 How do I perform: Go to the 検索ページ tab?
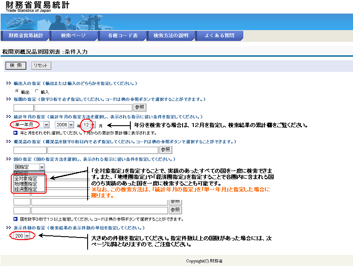coord(73,35)
